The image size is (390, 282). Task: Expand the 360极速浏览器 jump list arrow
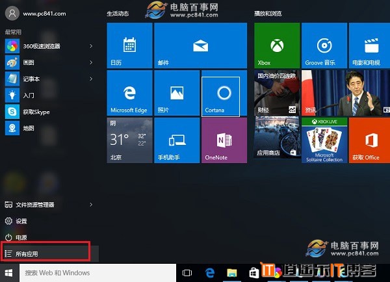(91, 46)
